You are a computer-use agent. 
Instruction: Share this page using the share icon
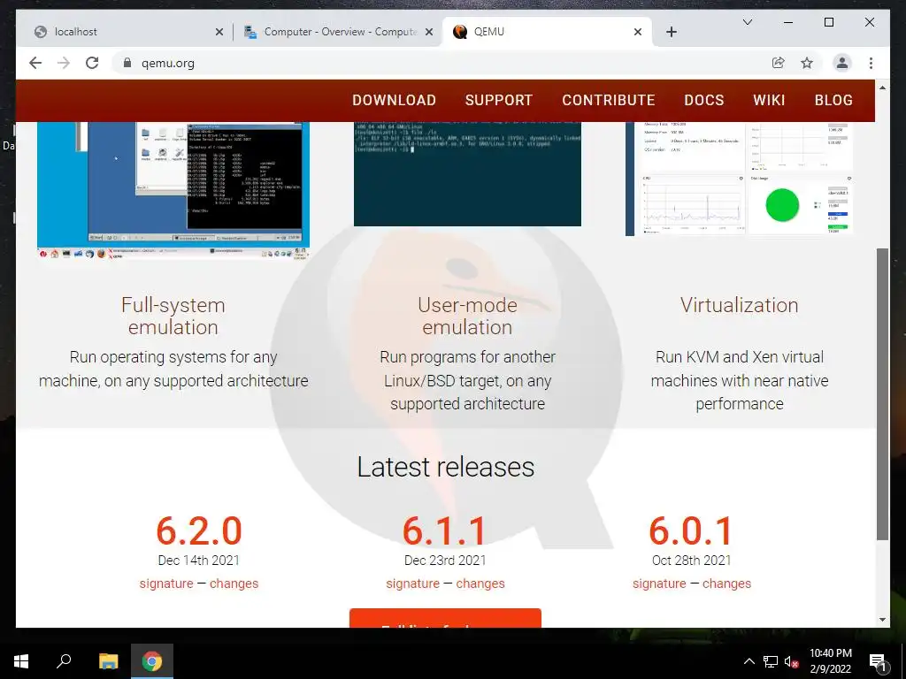click(779, 63)
